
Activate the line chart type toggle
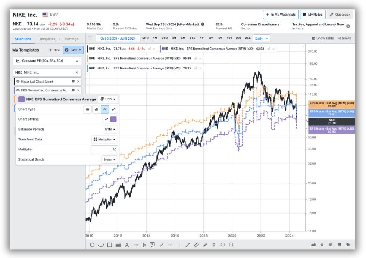click(104, 109)
